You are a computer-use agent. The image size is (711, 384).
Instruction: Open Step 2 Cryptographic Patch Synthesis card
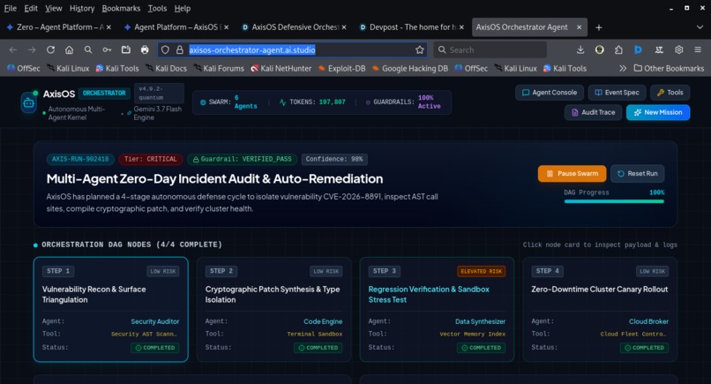[273, 310]
